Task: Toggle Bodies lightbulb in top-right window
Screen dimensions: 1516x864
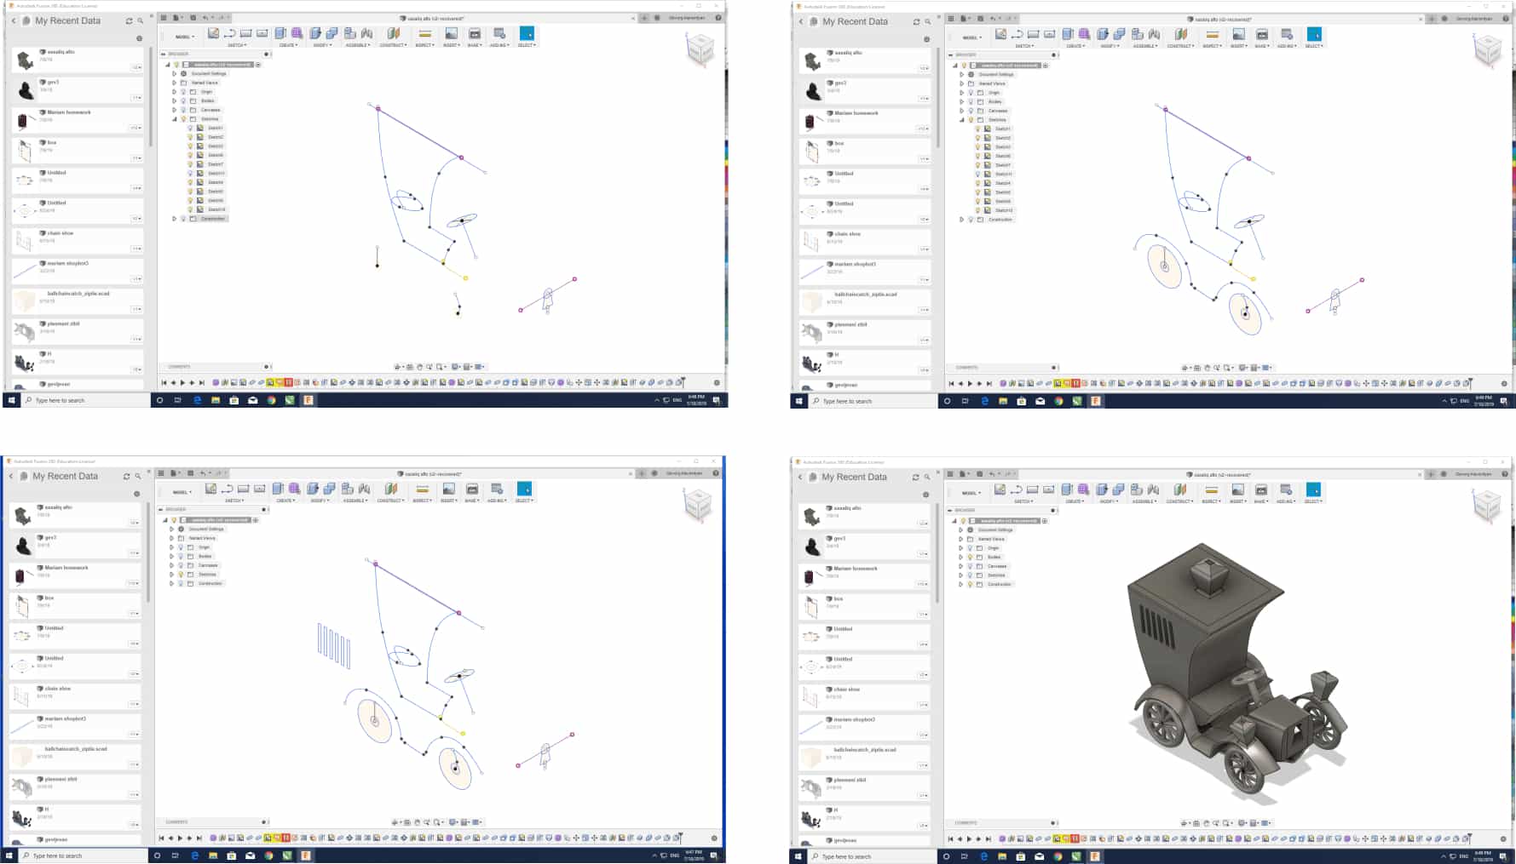Action: (x=971, y=101)
